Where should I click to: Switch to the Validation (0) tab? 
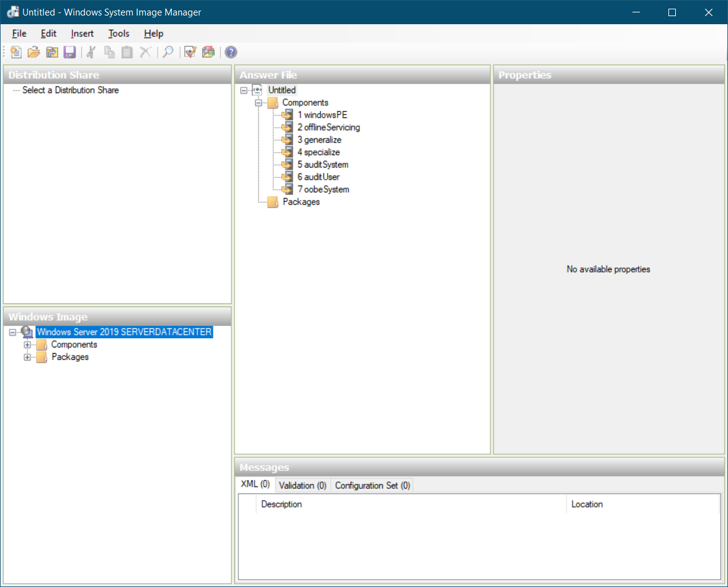303,485
